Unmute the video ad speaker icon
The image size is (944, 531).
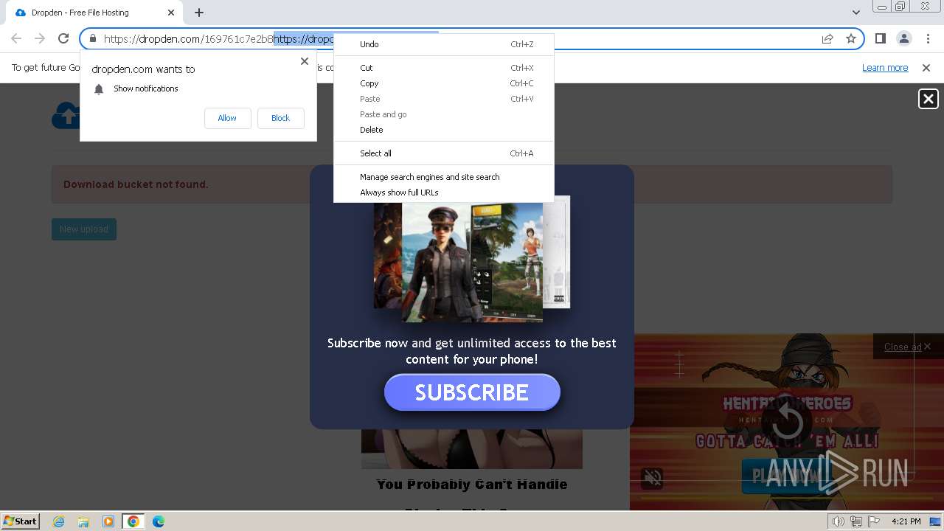653,478
